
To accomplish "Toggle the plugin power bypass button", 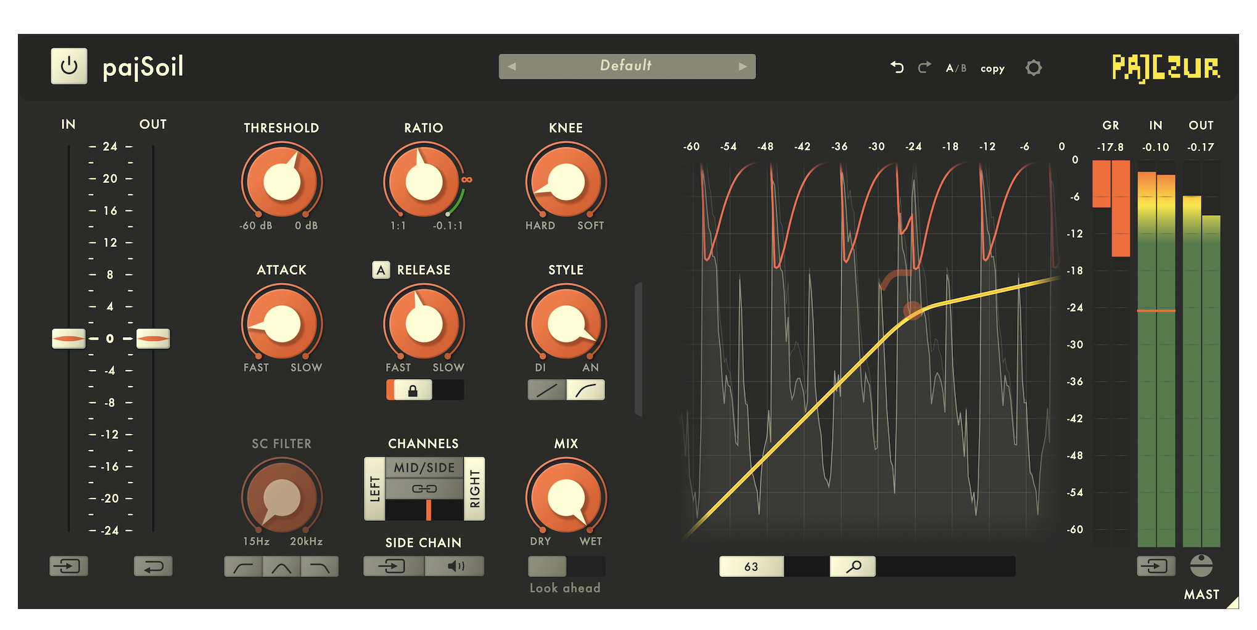I will pos(68,66).
